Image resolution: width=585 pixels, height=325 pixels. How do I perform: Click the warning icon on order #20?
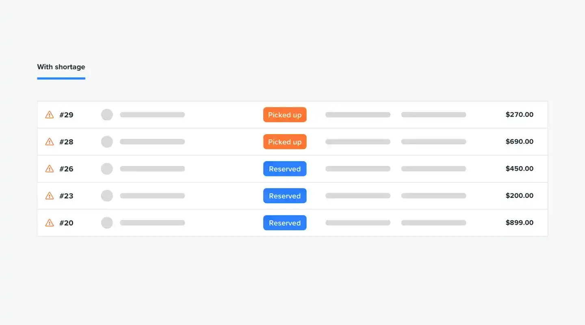tap(49, 223)
